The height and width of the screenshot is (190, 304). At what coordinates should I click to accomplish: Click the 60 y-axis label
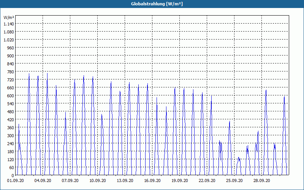pos(12,168)
